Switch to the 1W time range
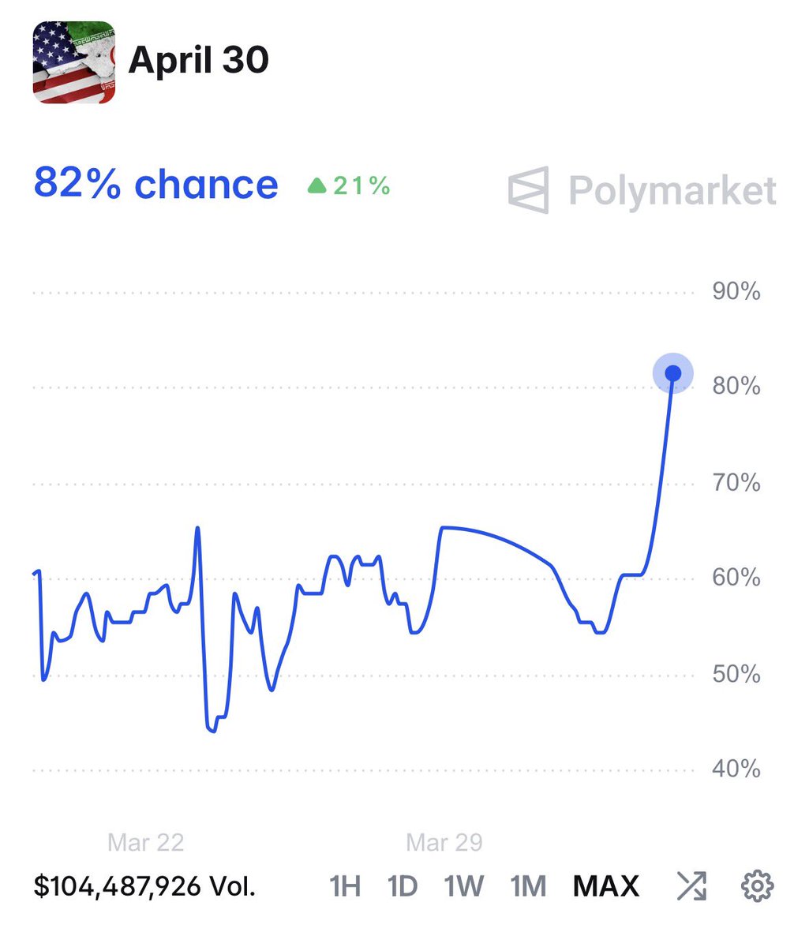This screenshot has width=809, height=947. click(463, 886)
